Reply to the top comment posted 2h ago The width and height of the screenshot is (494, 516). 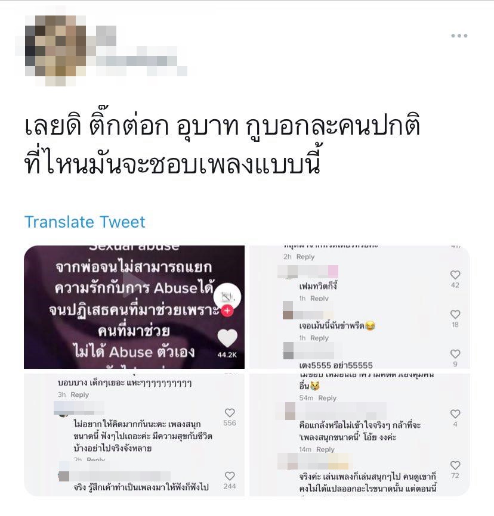305,257
